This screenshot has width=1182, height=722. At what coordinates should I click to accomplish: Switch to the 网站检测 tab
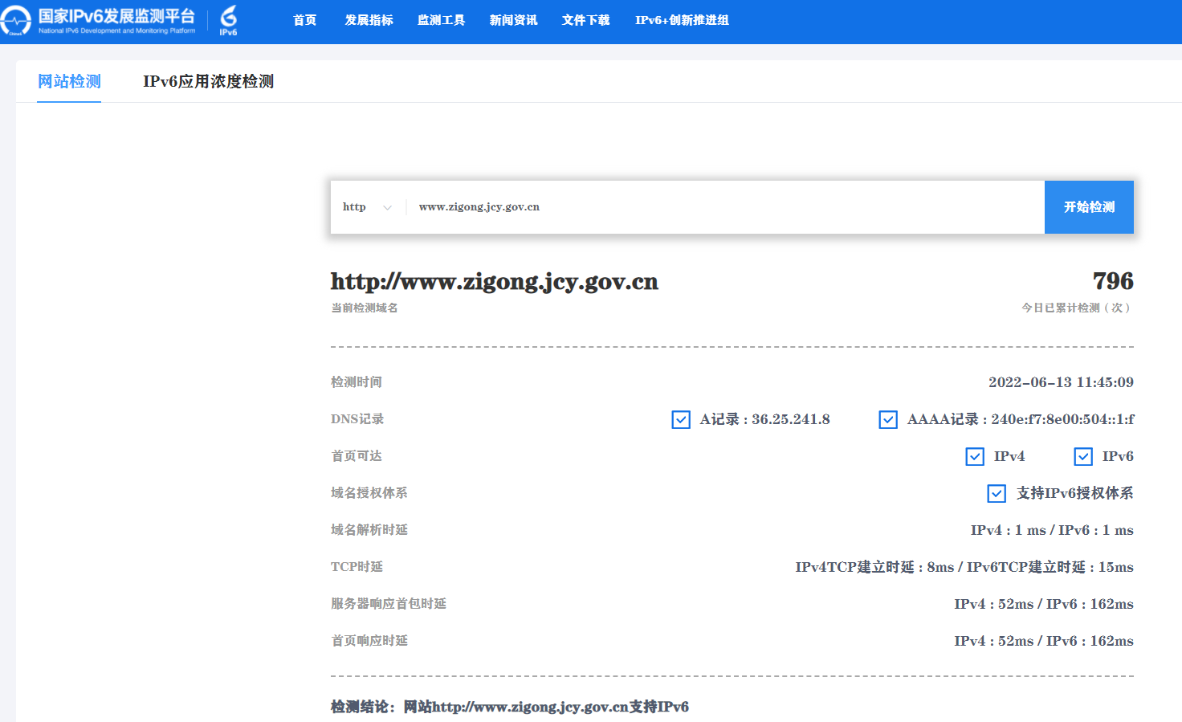69,81
